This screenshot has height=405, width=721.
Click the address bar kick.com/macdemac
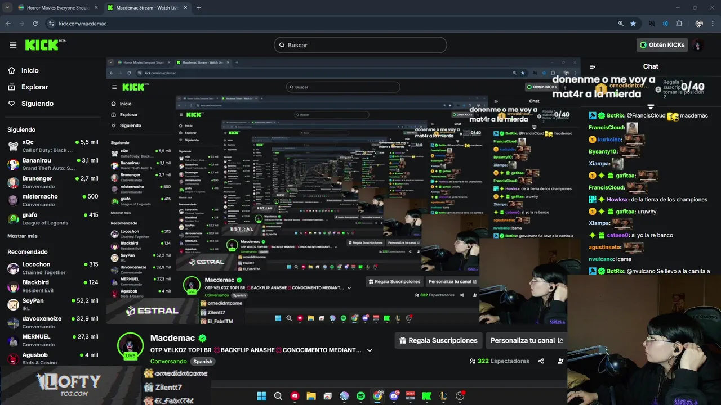83,24
